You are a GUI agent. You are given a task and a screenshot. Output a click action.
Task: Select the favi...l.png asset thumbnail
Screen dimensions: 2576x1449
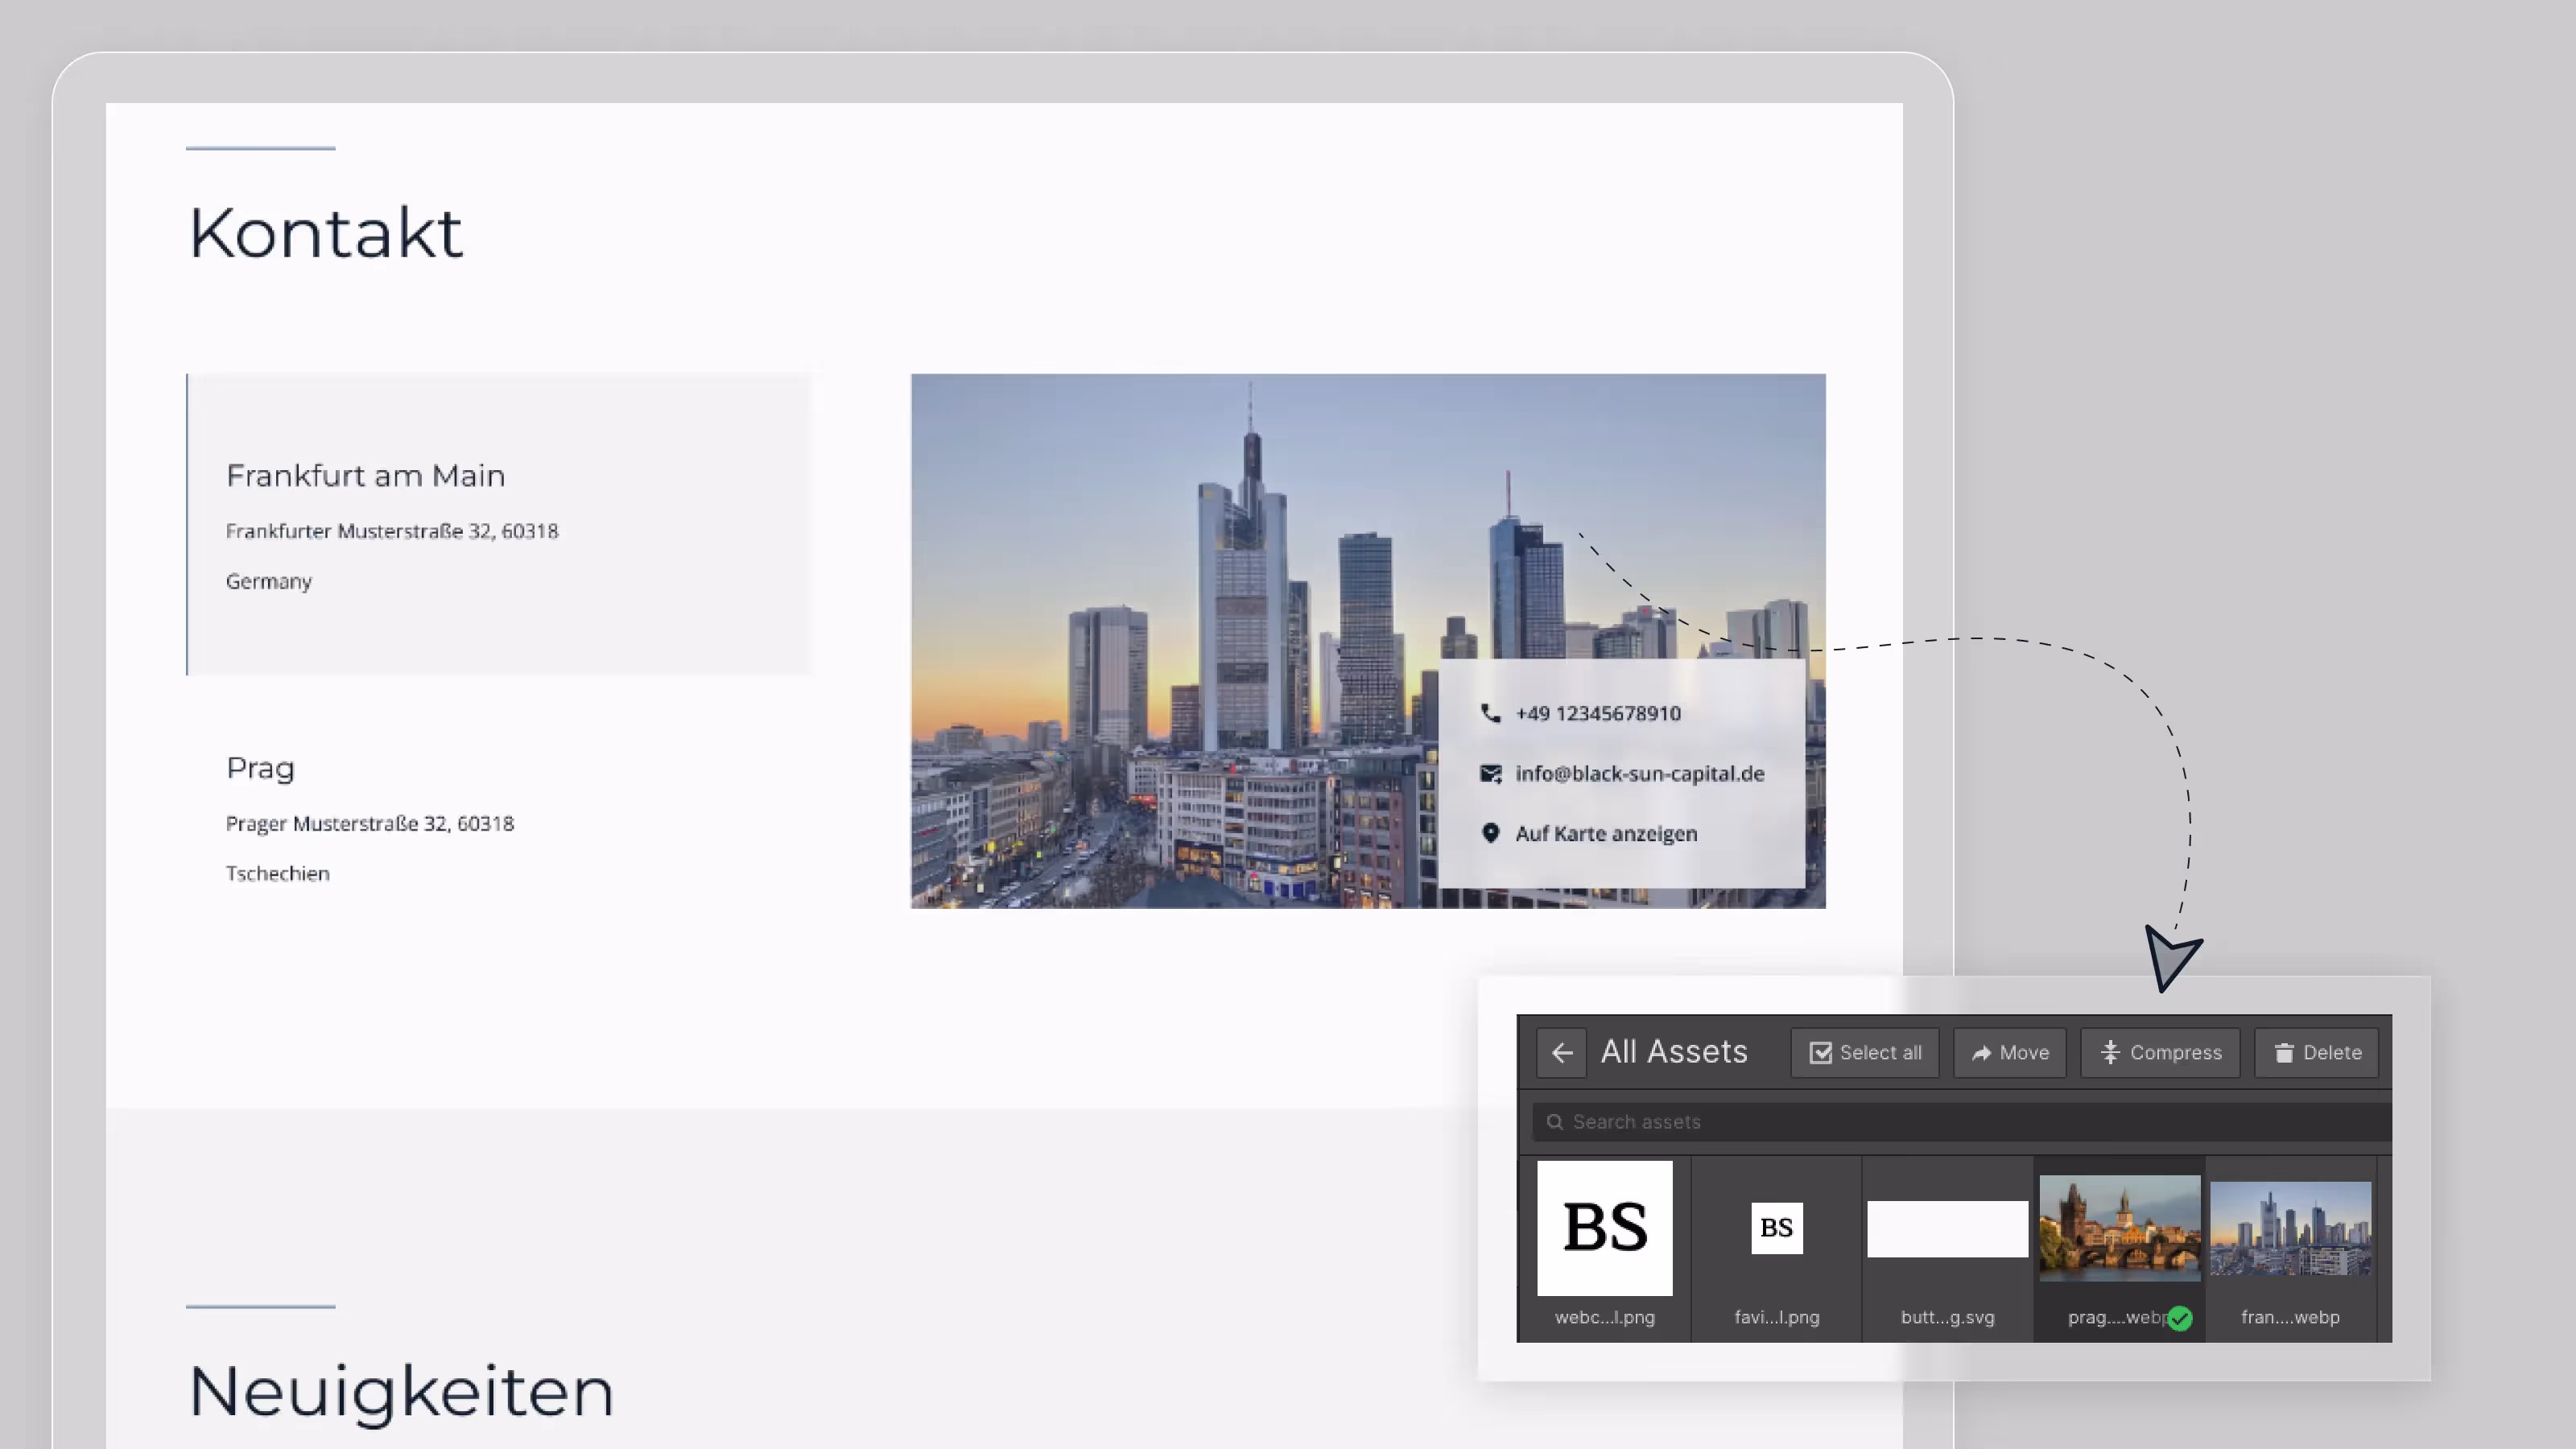[1777, 1228]
